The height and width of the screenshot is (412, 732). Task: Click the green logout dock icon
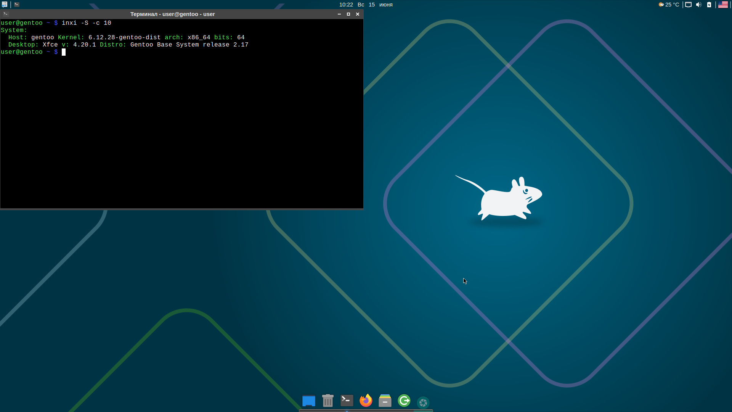click(x=404, y=401)
